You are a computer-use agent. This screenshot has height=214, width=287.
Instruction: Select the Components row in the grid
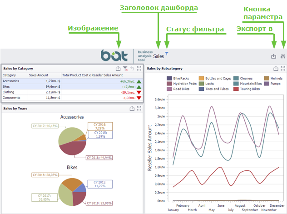pyautogui.click(x=72, y=98)
